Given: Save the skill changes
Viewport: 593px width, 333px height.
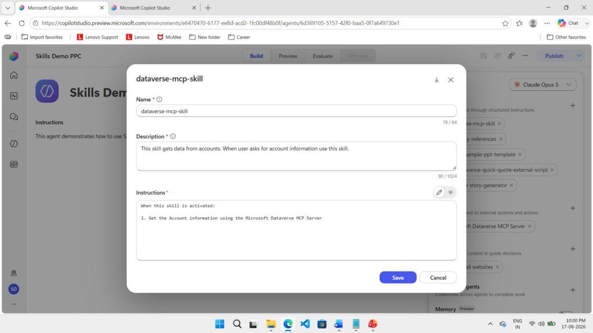Looking at the screenshot, I should point(398,277).
